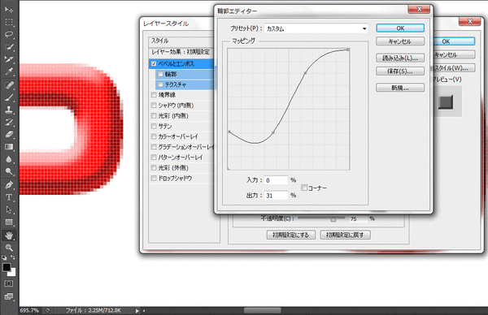Enable the シャドウ (内側) style
488x315 pixels.
pos(154,106)
